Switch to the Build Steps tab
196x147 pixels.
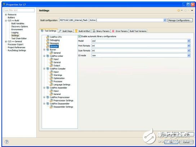coord(66,31)
